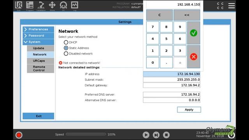
Task: Expand the Password section
Action: tap(38, 35)
